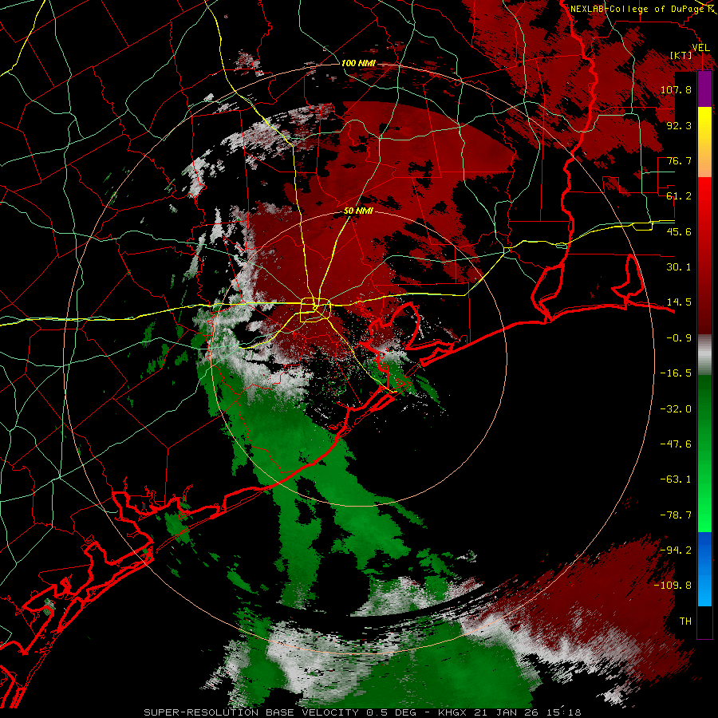The image size is (718, 718).
Task: Select the 61.2 legend value
Action: coord(679,196)
